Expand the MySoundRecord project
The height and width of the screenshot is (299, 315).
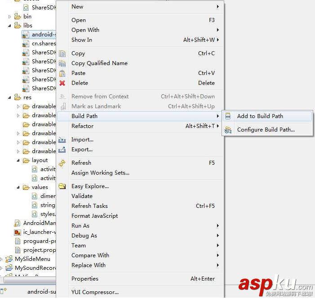[1, 268]
